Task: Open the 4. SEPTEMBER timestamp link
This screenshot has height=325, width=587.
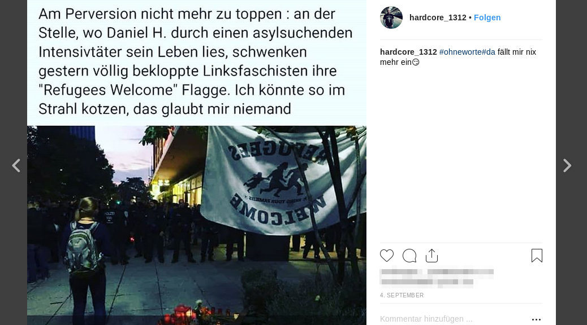Action: [x=402, y=295]
